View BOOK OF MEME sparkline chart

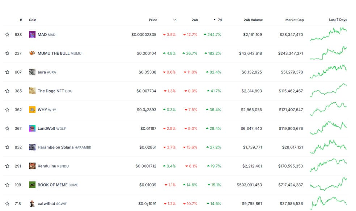pos(328,184)
